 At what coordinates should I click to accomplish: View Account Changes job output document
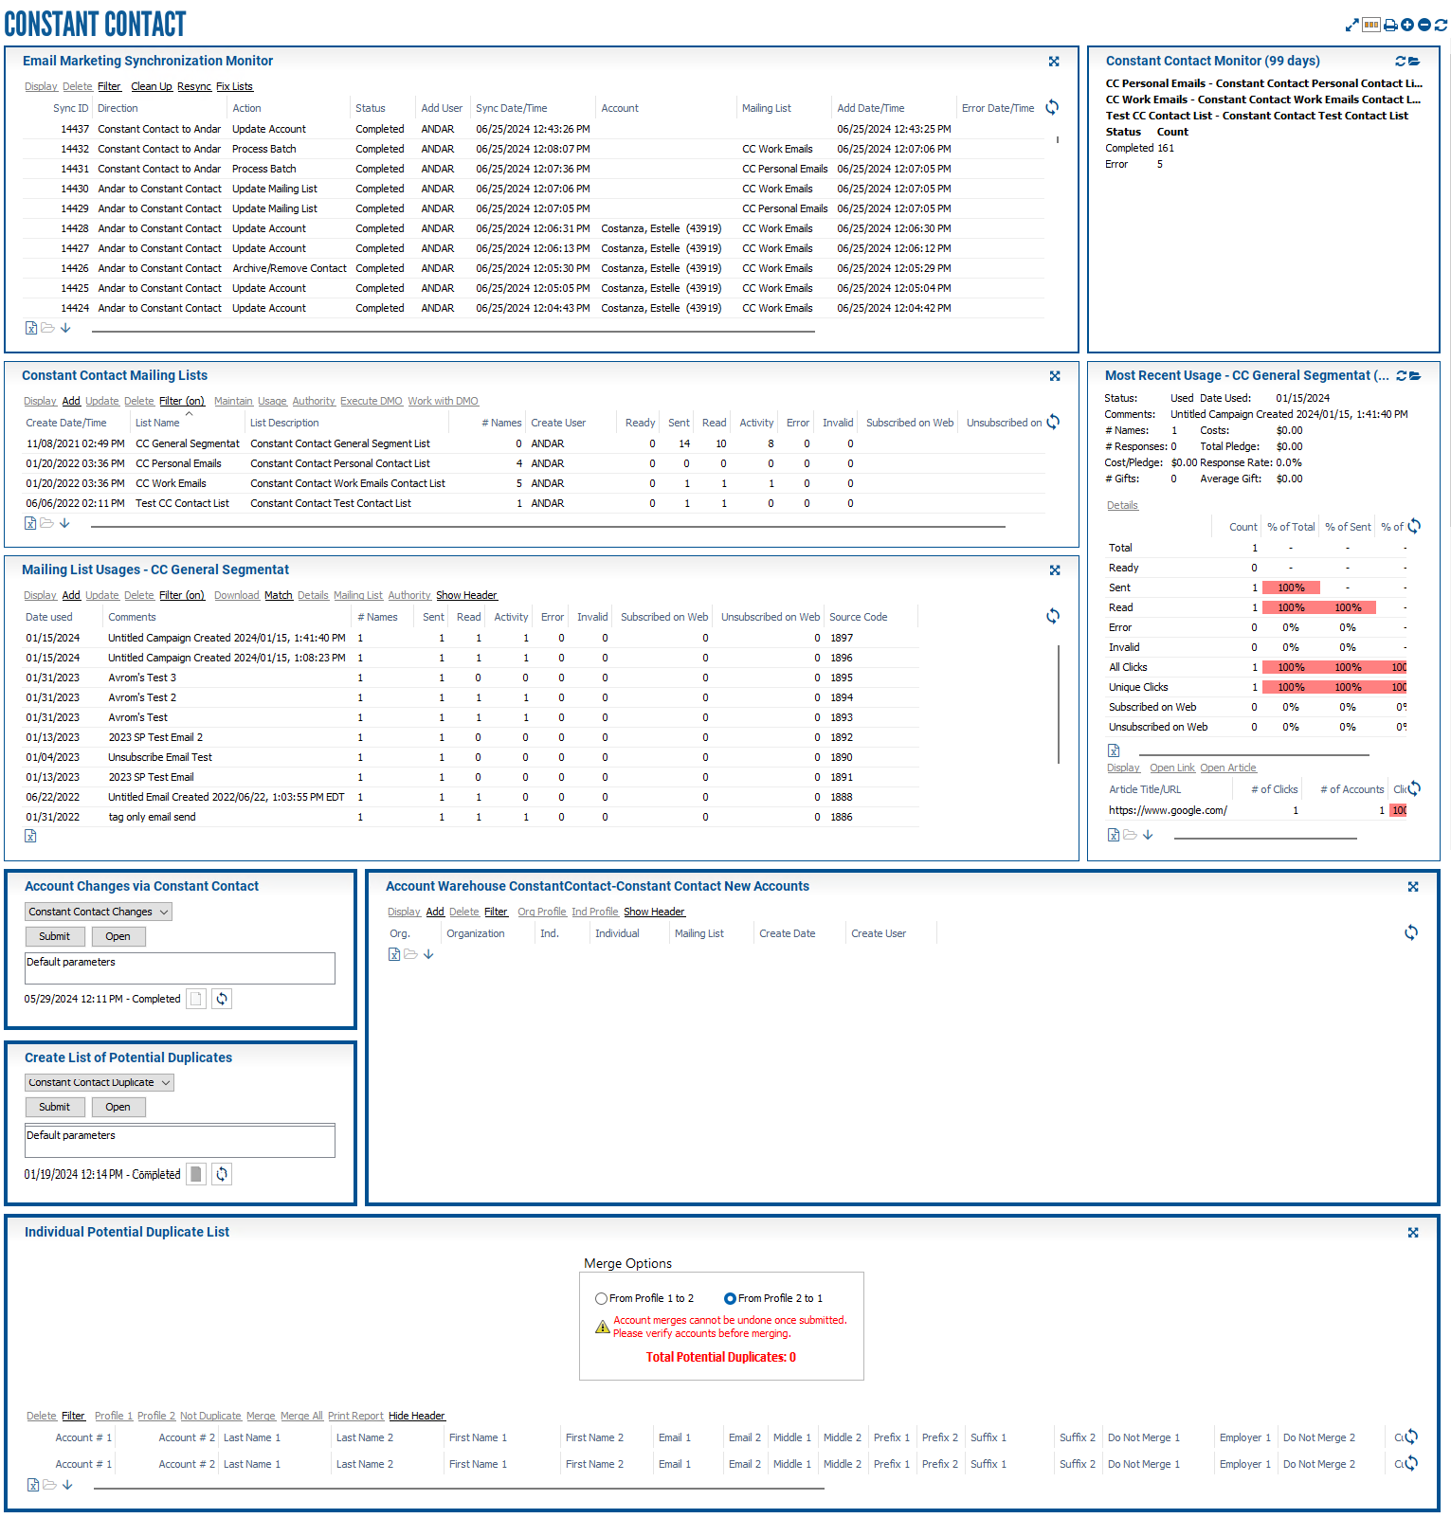click(x=195, y=999)
